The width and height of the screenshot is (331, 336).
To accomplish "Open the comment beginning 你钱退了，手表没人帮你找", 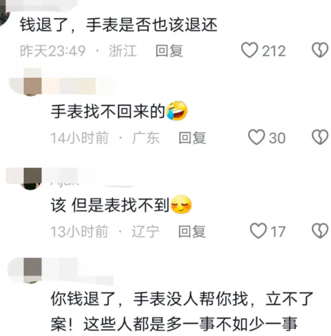I will point(181,312).
